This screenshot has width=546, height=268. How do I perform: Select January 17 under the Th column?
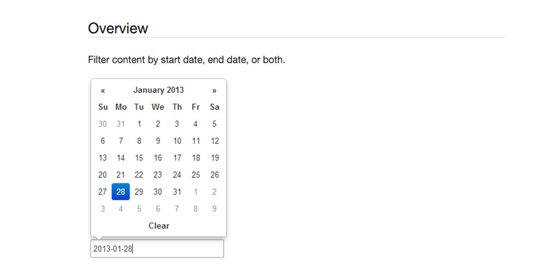[x=177, y=158]
